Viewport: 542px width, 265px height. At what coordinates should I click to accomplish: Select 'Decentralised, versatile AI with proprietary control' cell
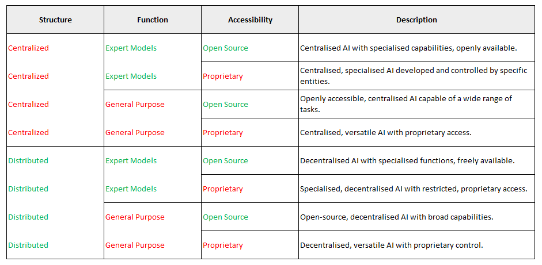392,245
